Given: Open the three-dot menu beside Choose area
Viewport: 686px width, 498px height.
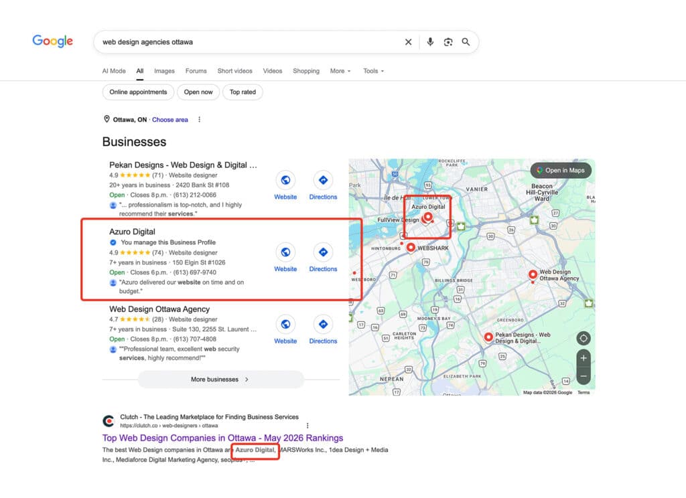Looking at the screenshot, I should (x=200, y=119).
